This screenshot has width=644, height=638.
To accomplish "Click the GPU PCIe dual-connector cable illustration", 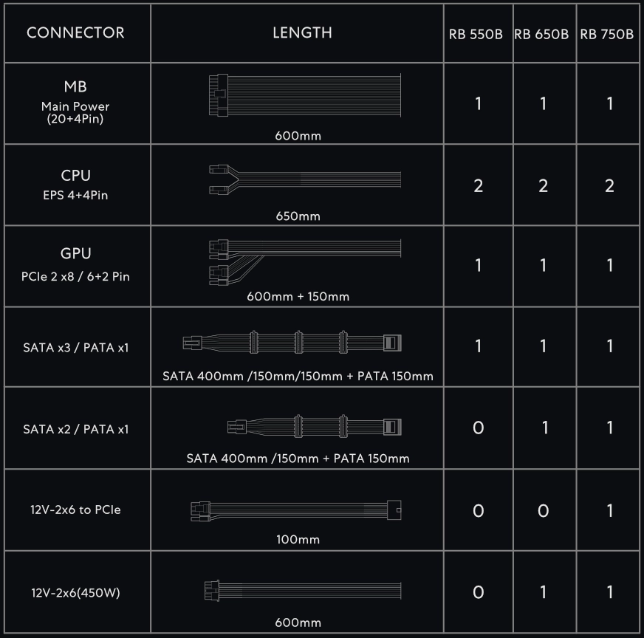I will (303, 261).
